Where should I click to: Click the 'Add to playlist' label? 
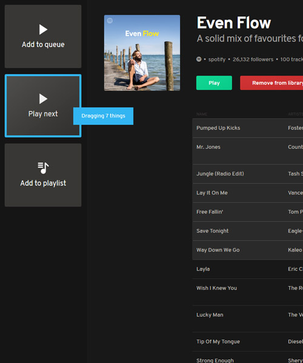pyautogui.click(x=43, y=183)
